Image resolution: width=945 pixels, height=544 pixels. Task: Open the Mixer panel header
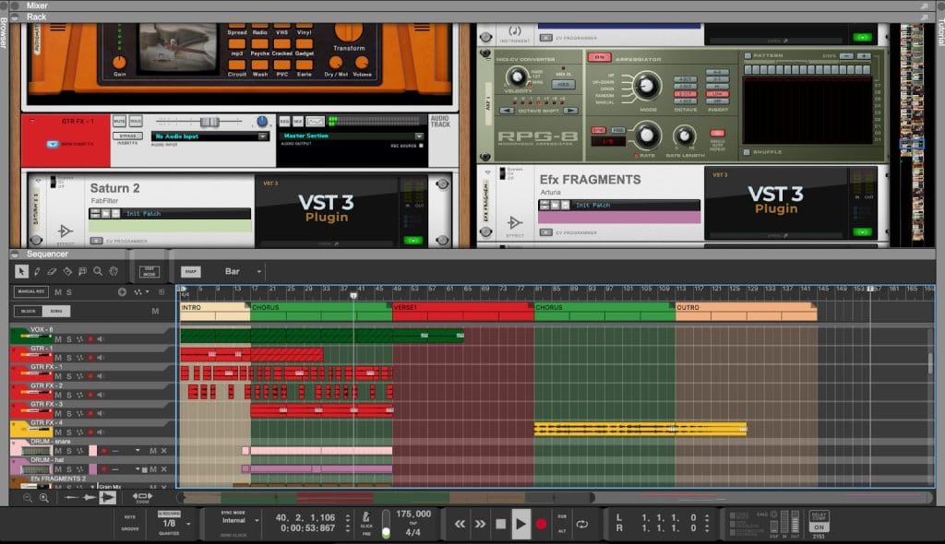coord(38,6)
